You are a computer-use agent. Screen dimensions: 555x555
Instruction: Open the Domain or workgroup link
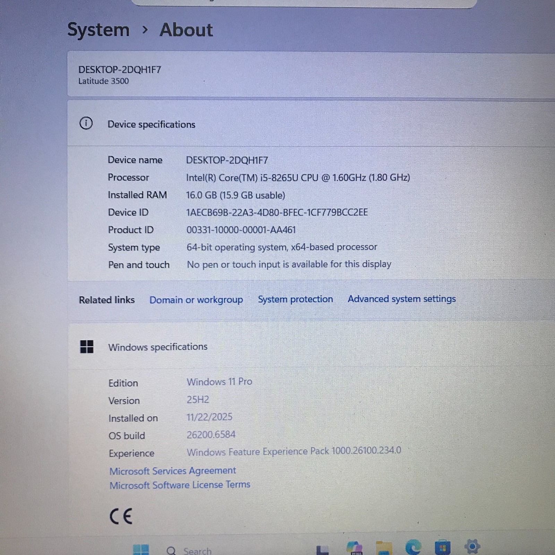(x=196, y=300)
